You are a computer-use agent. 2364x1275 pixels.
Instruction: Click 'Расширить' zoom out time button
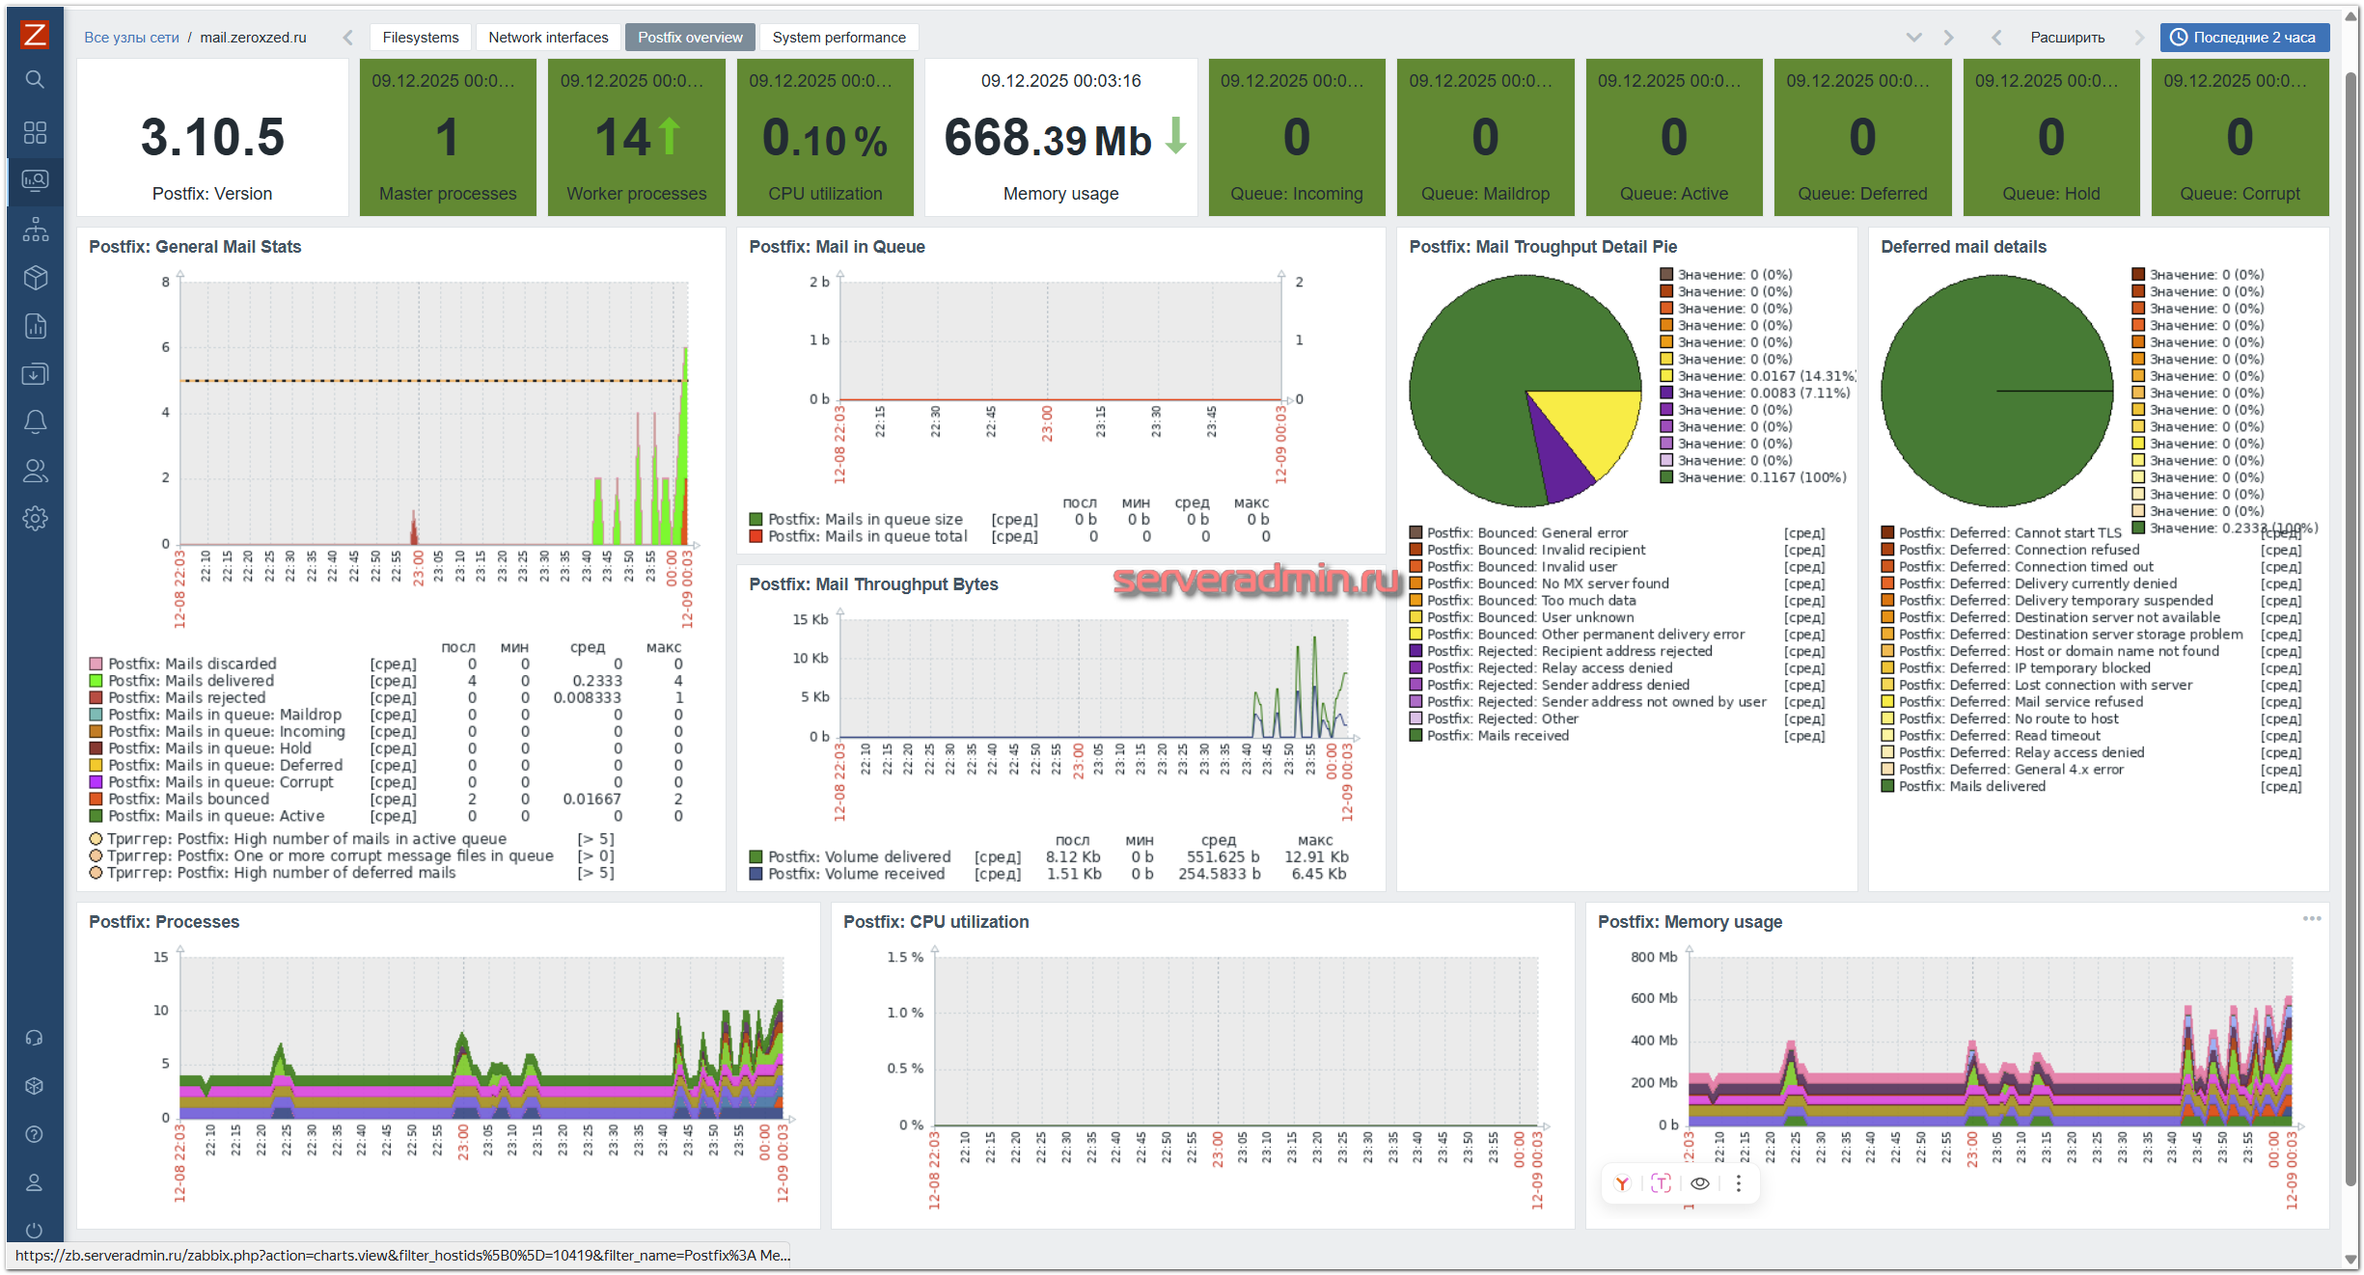pyautogui.click(x=2067, y=38)
